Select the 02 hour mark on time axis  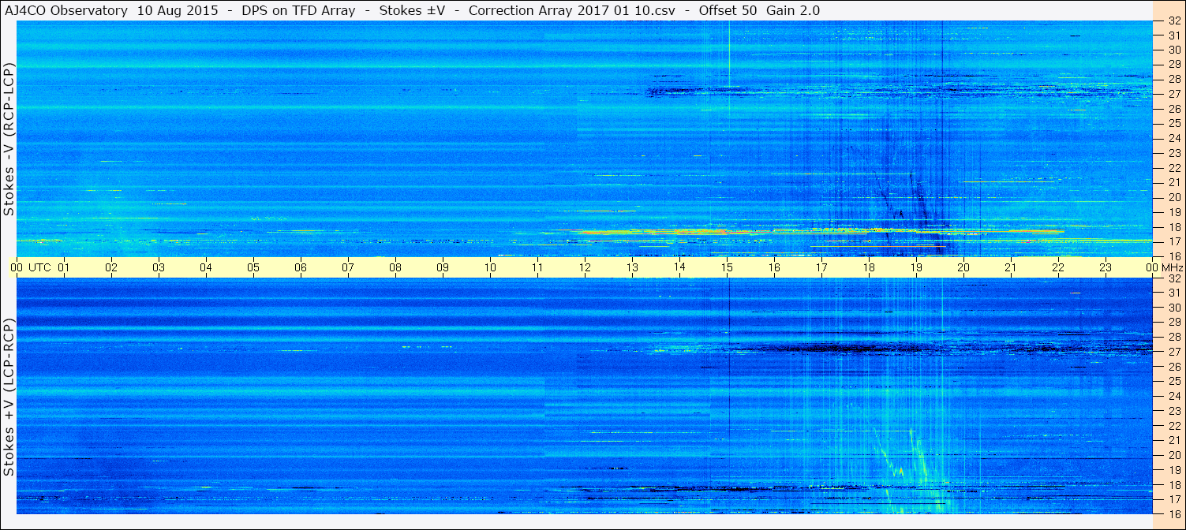point(111,267)
